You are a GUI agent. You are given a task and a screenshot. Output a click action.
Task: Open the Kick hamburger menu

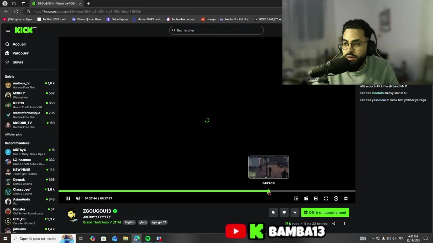coord(8,30)
